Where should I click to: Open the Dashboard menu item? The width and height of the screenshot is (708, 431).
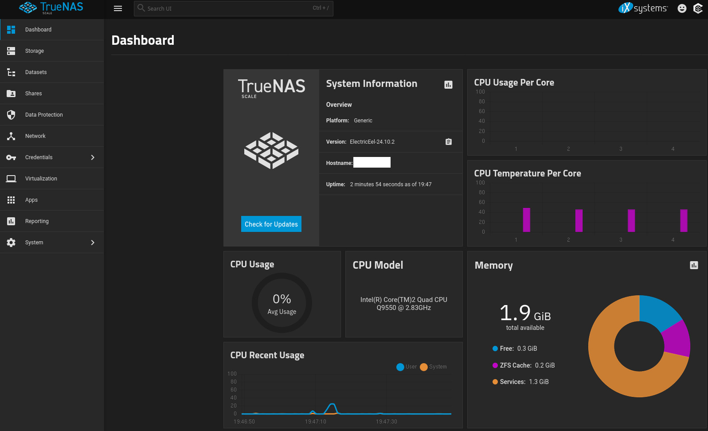coord(52,30)
